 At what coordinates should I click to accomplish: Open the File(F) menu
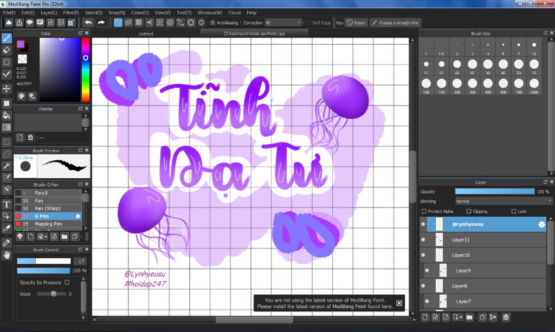pyautogui.click(x=9, y=13)
